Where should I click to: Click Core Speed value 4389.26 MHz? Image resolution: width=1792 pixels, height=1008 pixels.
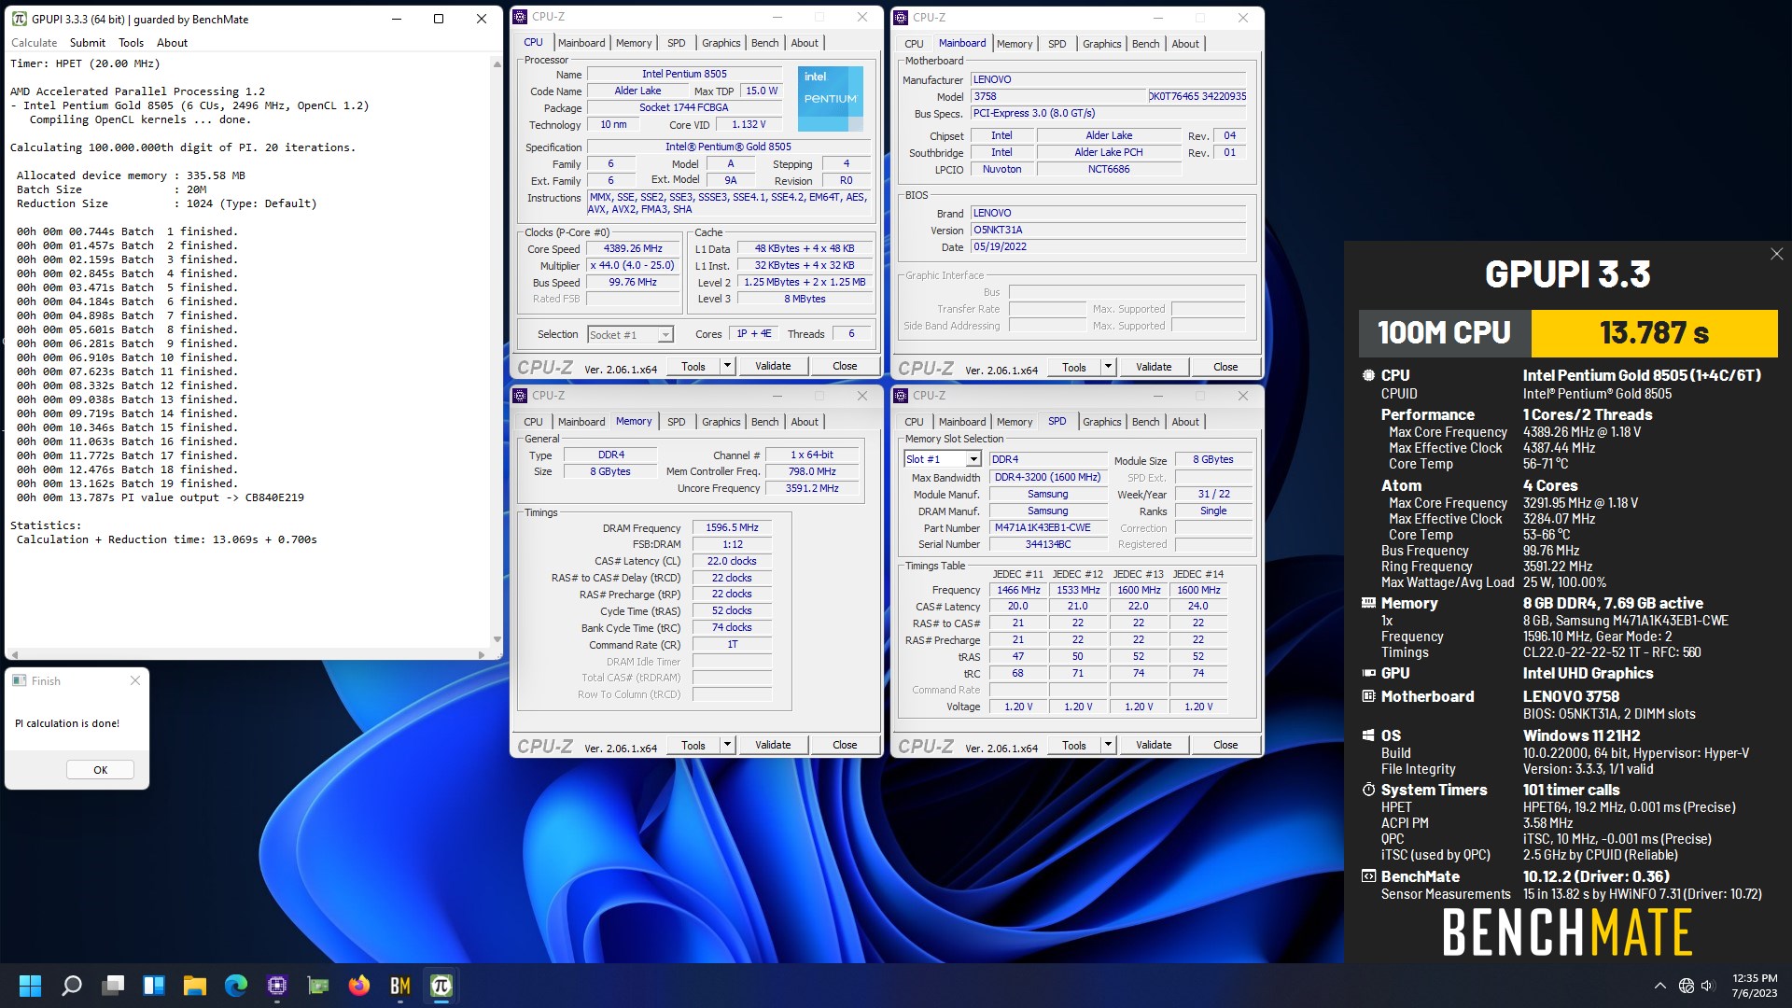(633, 249)
